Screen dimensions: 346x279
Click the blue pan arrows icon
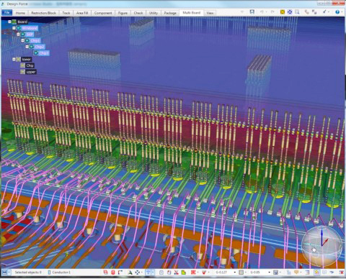290,12
